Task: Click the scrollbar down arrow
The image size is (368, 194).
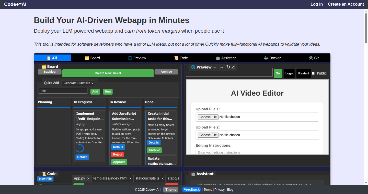Action: [x=366, y=183]
